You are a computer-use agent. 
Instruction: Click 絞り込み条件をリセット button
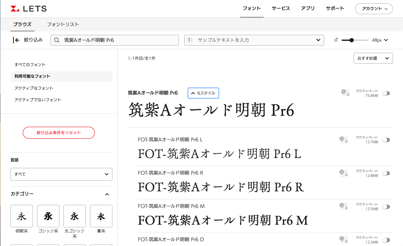tap(59, 133)
